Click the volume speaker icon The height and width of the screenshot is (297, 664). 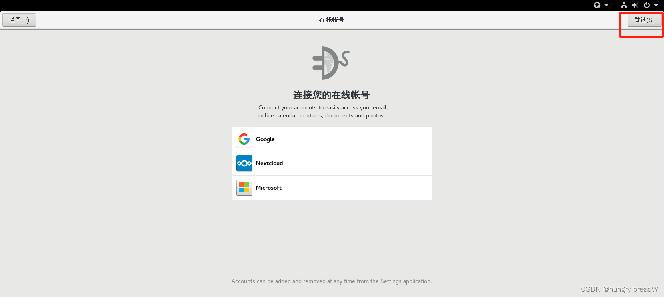[x=635, y=5]
